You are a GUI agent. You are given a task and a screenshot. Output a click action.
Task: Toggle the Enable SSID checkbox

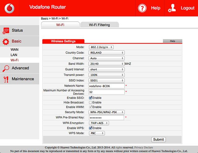(90, 98)
